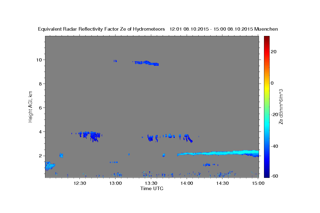The image size is (320, 213).
Task: Click the height axis label 8
Action: pos(41,84)
